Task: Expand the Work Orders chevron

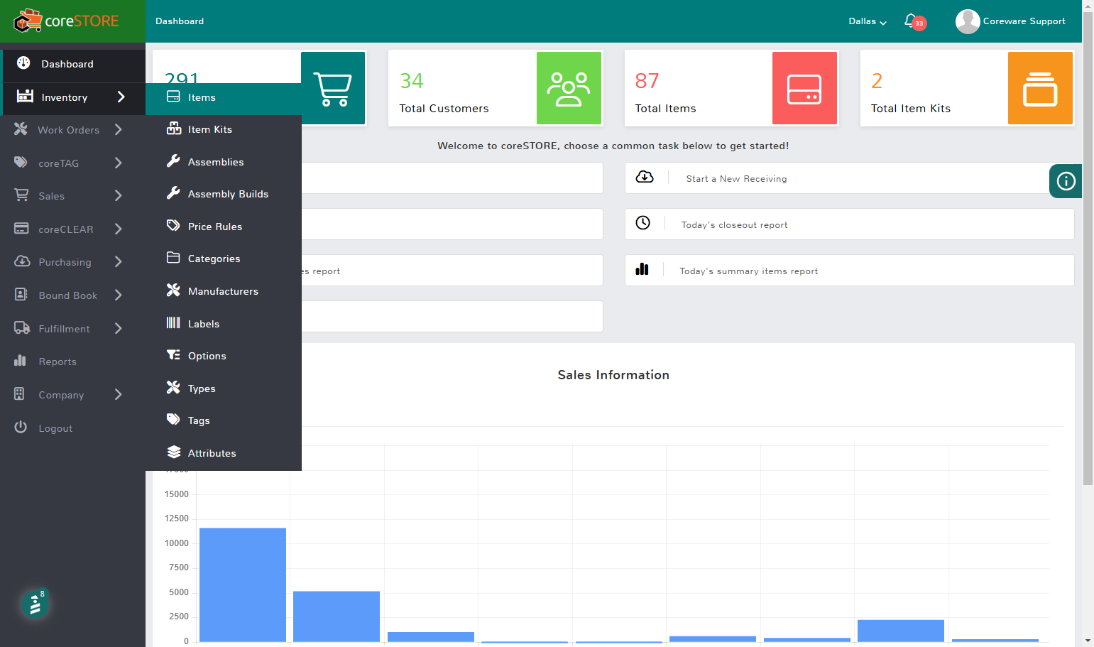Action: pos(119,129)
